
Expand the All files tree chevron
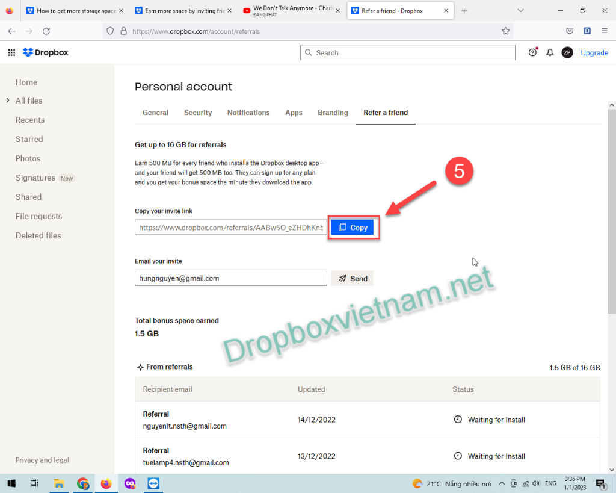(8, 101)
